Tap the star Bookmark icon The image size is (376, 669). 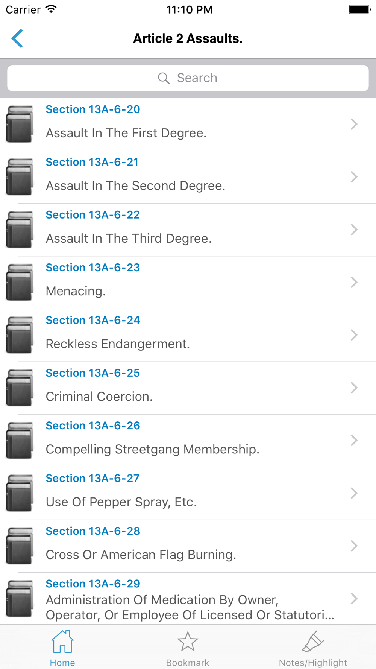click(x=188, y=642)
